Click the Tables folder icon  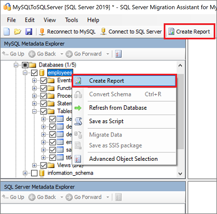(x=51, y=111)
